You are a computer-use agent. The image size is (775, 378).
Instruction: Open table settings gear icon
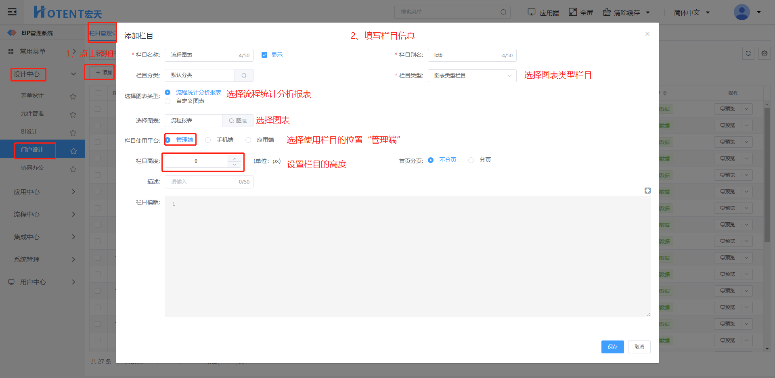pos(765,53)
